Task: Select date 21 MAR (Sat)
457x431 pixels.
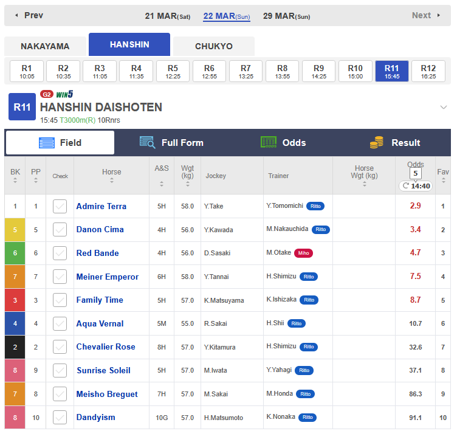Action: tap(168, 16)
